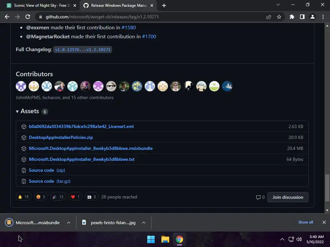Image resolution: width=330 pixels, height=247 pixels.
Task: Open File Explorer from the taskbar
Action: [x=165, y=239]
